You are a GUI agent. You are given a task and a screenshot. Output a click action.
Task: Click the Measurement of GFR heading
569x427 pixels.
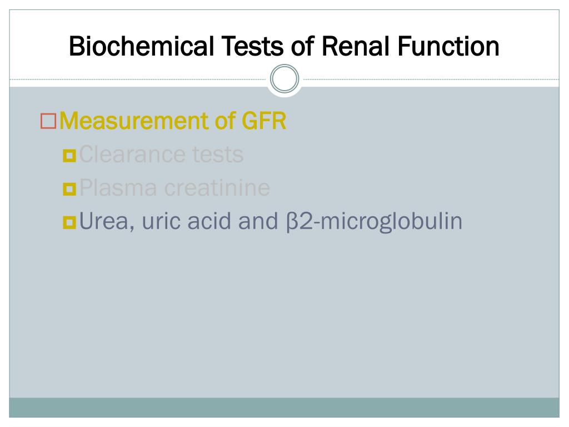coord(173,121)
